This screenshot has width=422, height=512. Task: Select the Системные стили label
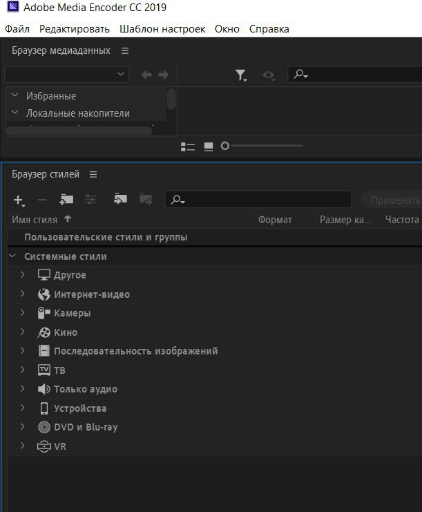pos(66,256)
